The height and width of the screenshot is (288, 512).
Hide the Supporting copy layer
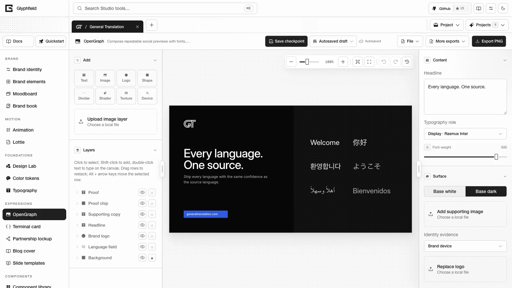(x=142, y=214)
